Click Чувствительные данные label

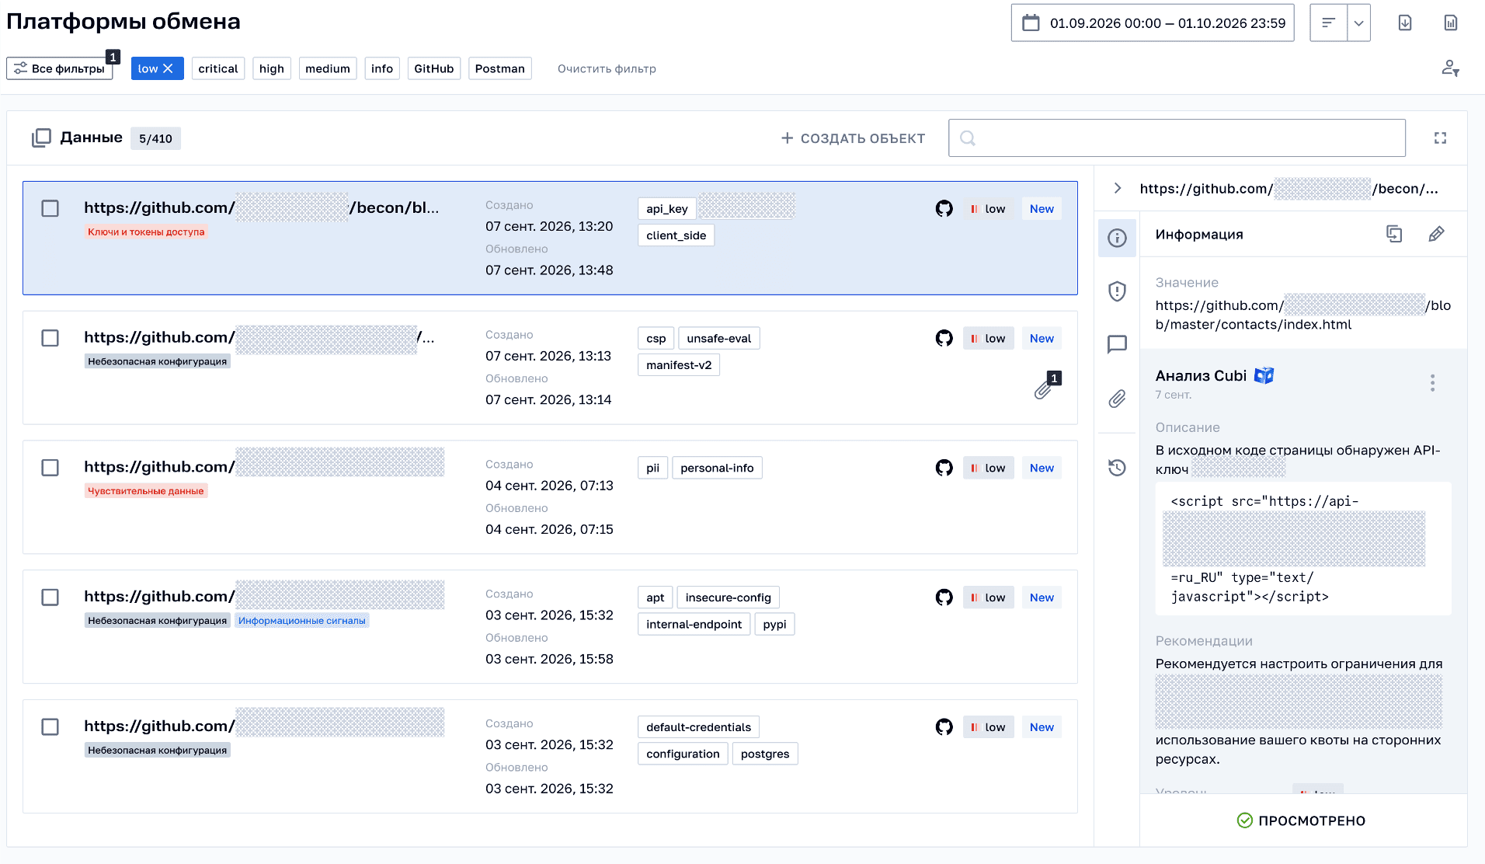click(146, 491)
